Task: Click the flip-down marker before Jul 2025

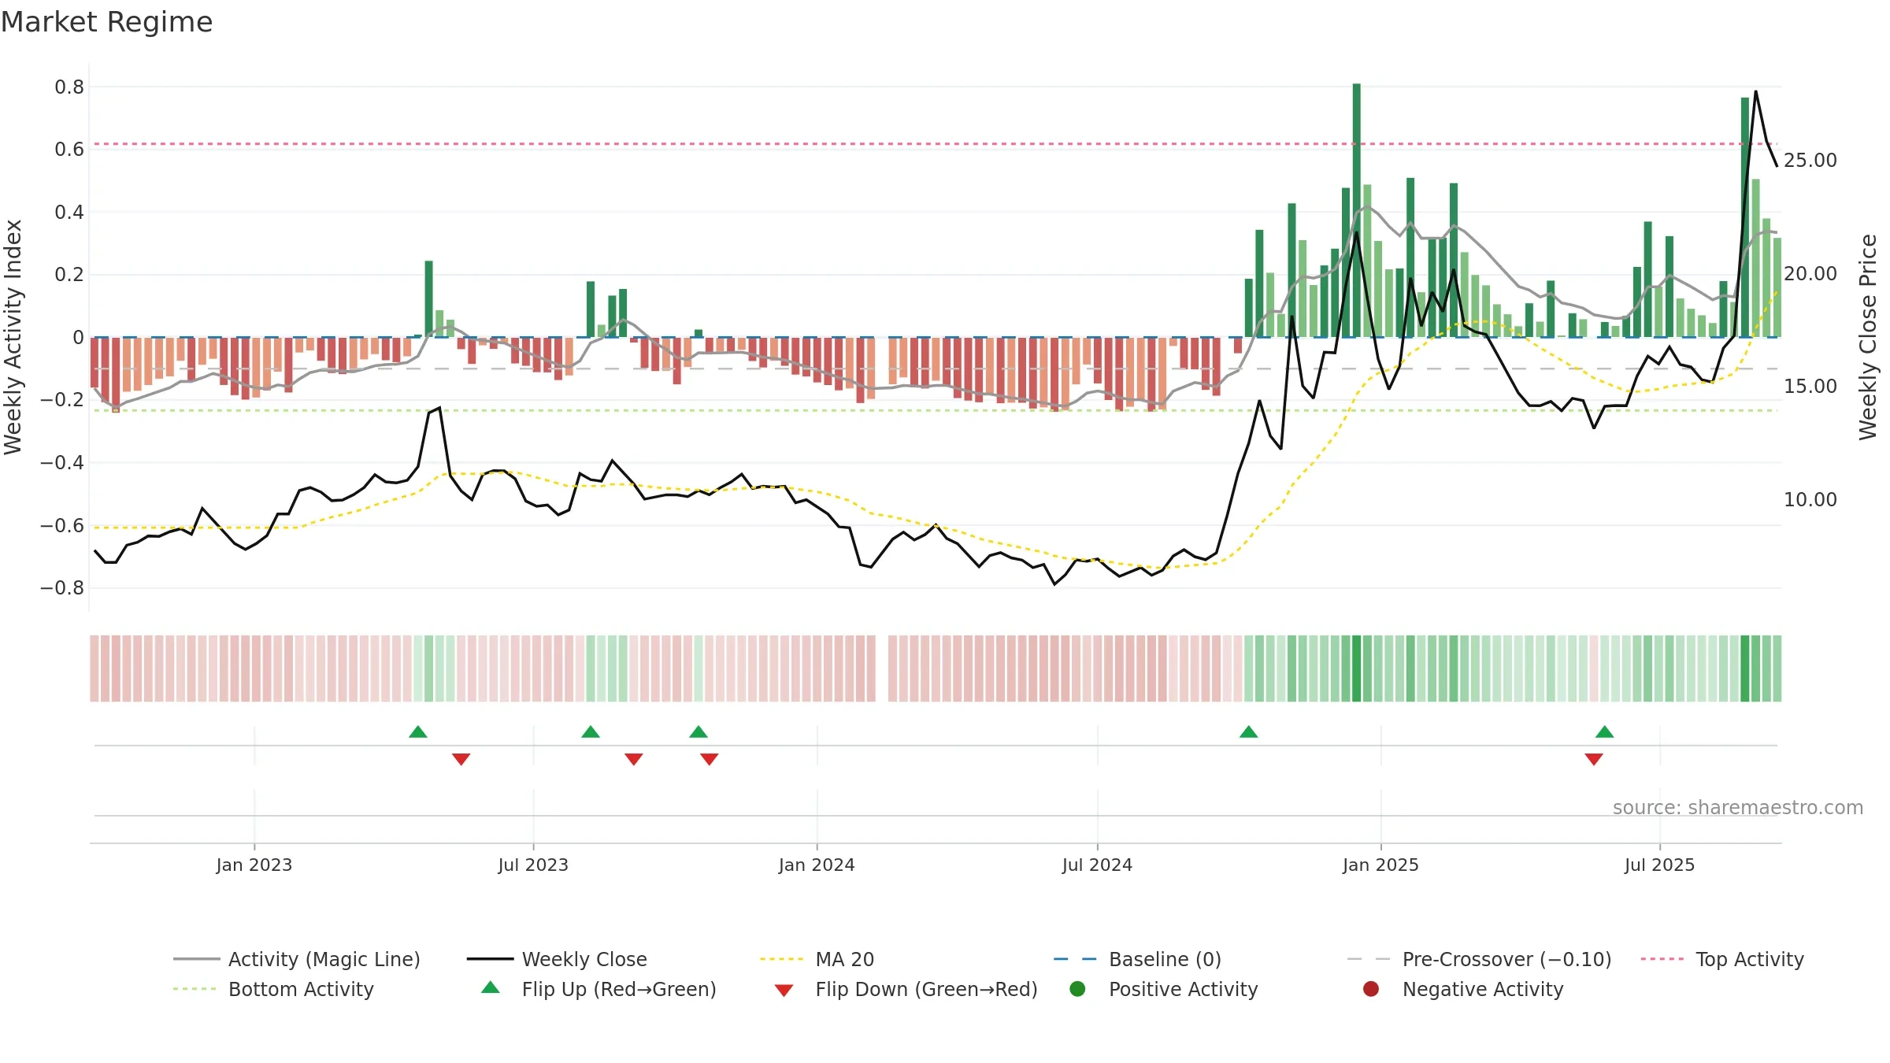Action: [1594, 759]
